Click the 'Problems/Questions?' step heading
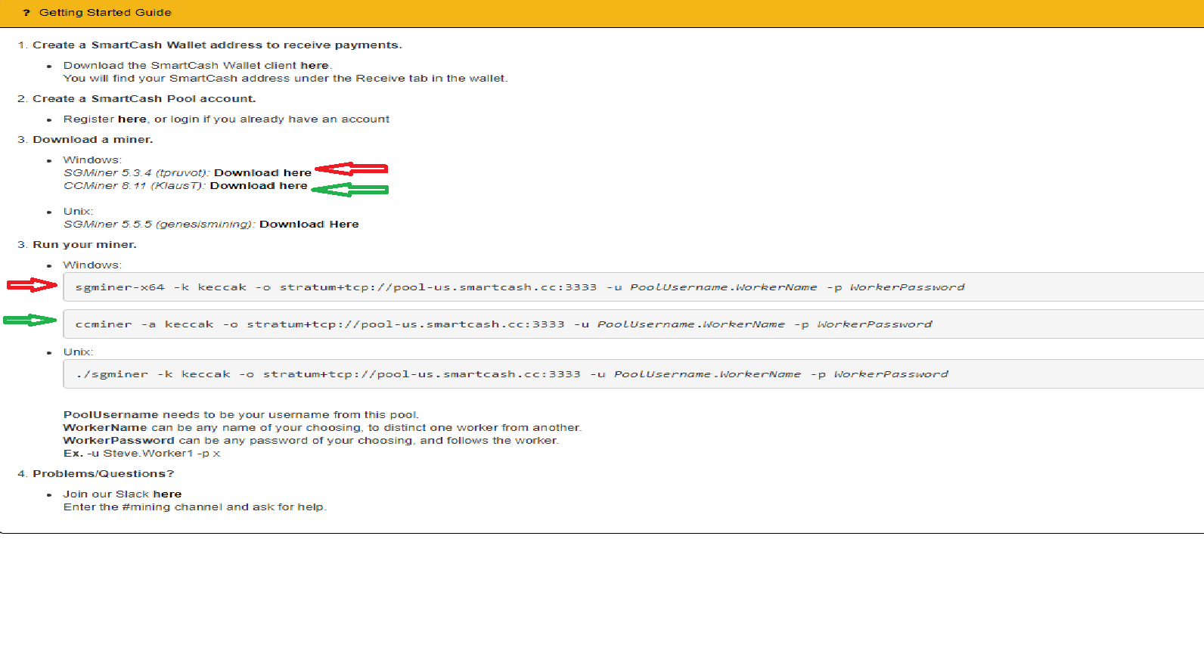The height and width of the screenshot is (660, 1204). point(103,474)
